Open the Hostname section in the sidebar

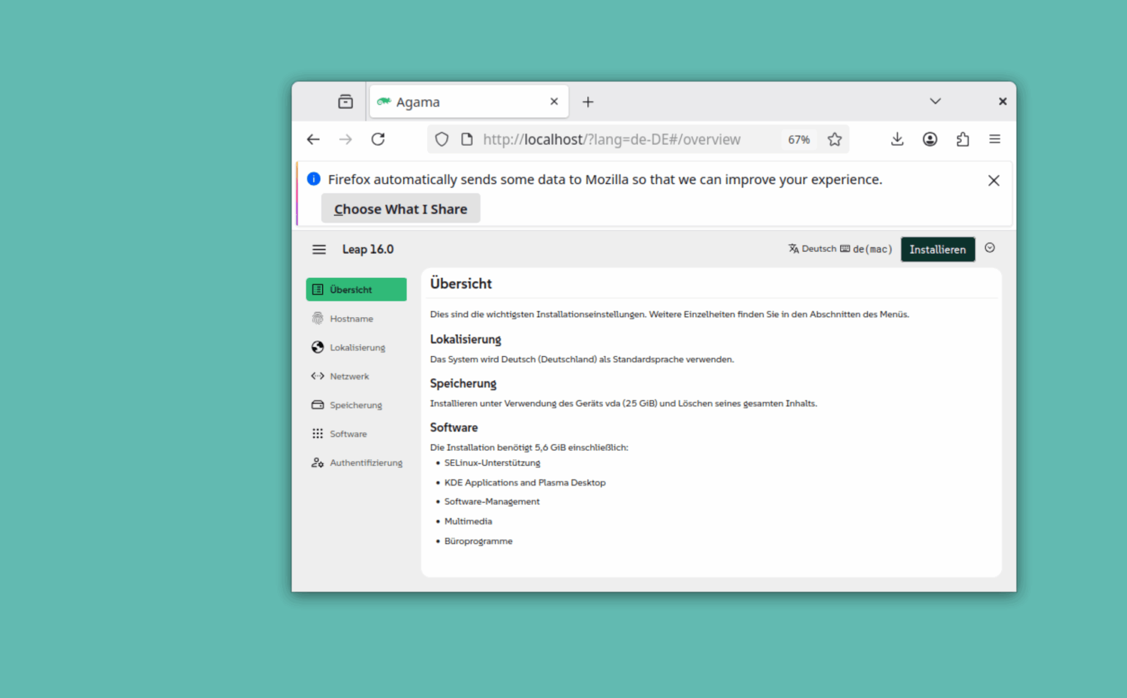coord(351,318)
